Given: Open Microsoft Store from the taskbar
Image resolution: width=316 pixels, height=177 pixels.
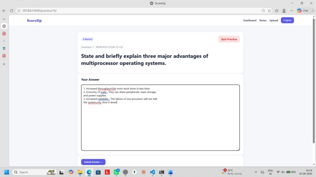Looking at the screenshot, I should coord(98,172).
